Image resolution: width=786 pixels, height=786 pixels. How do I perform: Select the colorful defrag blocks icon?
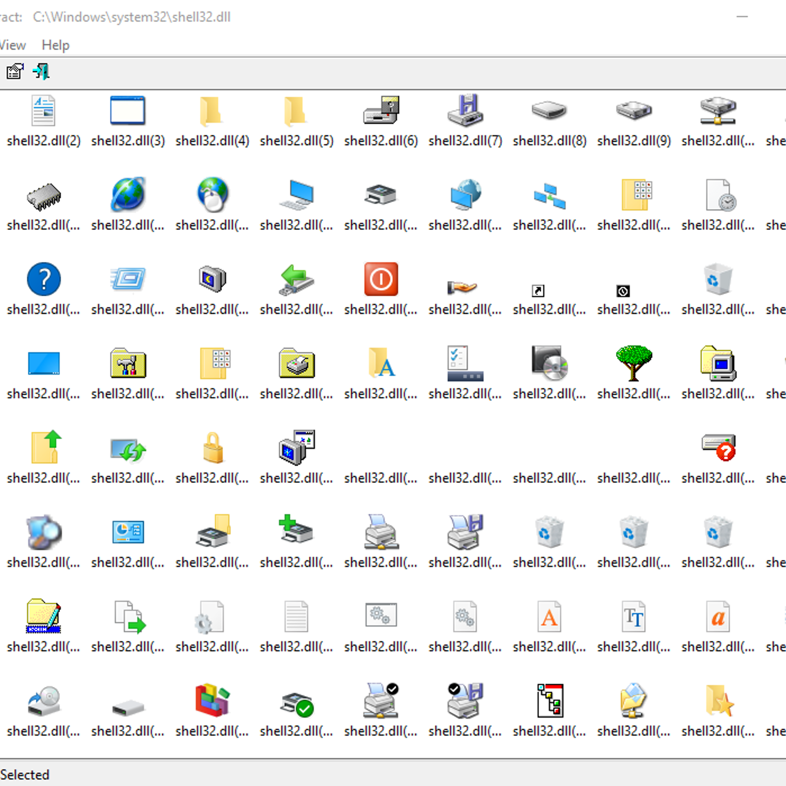(x=212, y=700)
